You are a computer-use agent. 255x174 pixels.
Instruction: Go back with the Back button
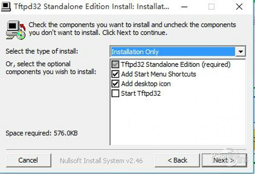click(177, 160)
